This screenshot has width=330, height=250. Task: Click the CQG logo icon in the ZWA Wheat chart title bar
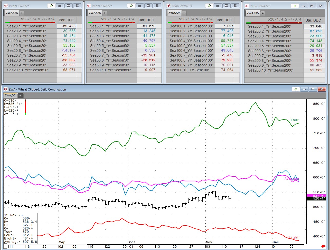[x=6, y=89]
